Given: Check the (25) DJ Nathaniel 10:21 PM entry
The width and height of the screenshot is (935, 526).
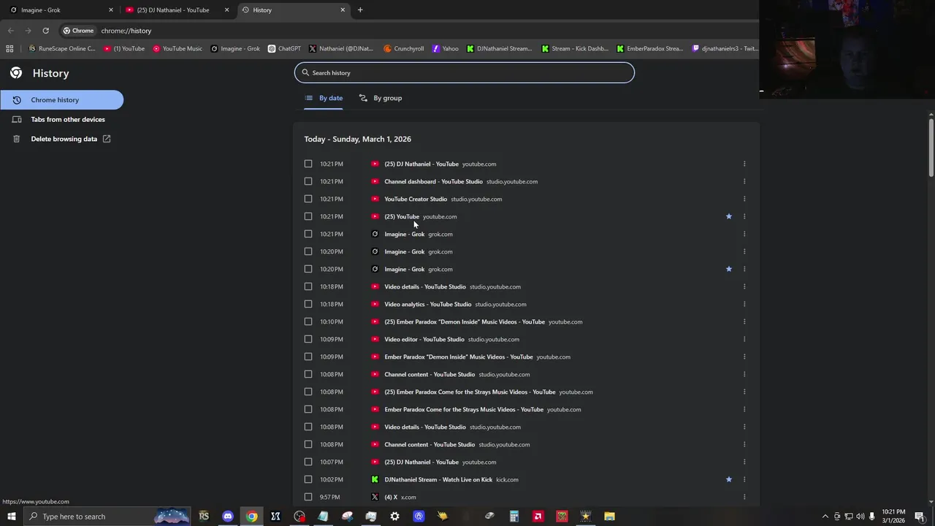Looking at the screenshot, I should (308, 164).
